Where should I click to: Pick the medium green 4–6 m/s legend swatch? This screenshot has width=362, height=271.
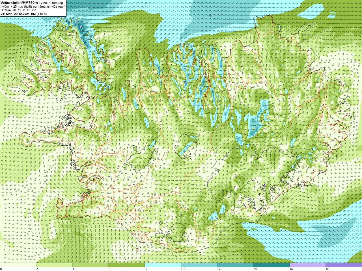(90, 265)
